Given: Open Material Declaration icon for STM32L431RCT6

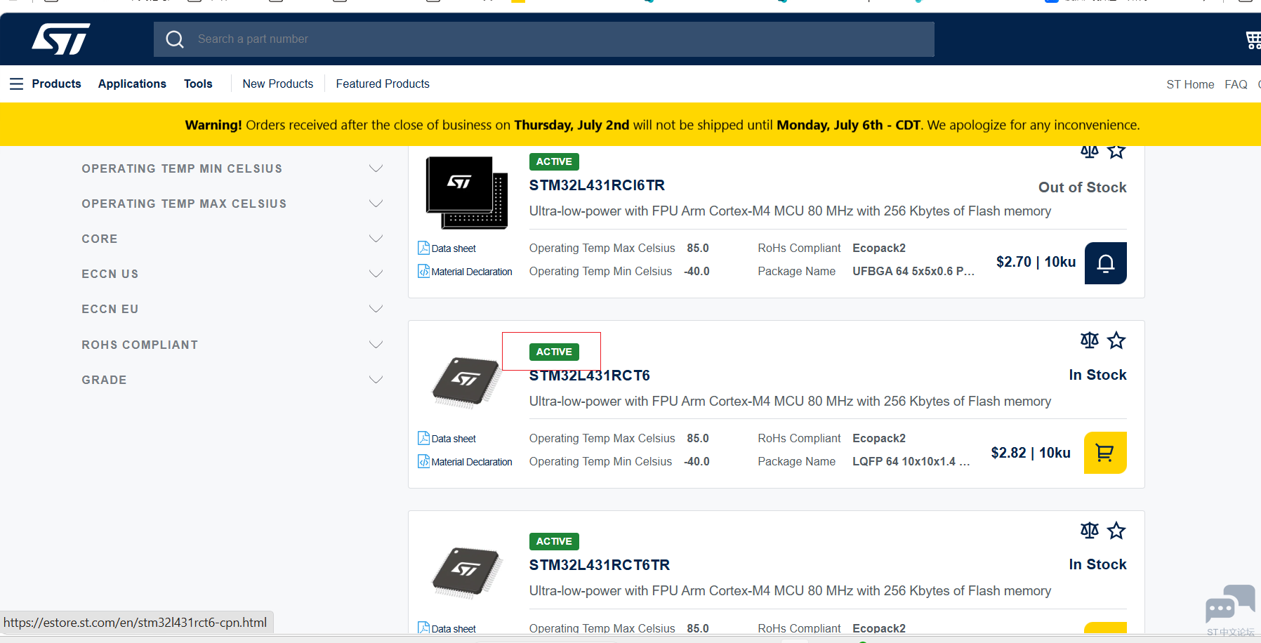Looking at the screenshot, I should click(x=423, y=461).
